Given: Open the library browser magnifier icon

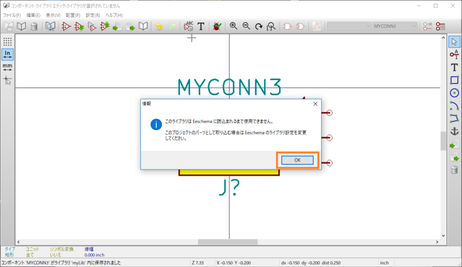Looking at the screenshot, I should [x=50, y=26].
